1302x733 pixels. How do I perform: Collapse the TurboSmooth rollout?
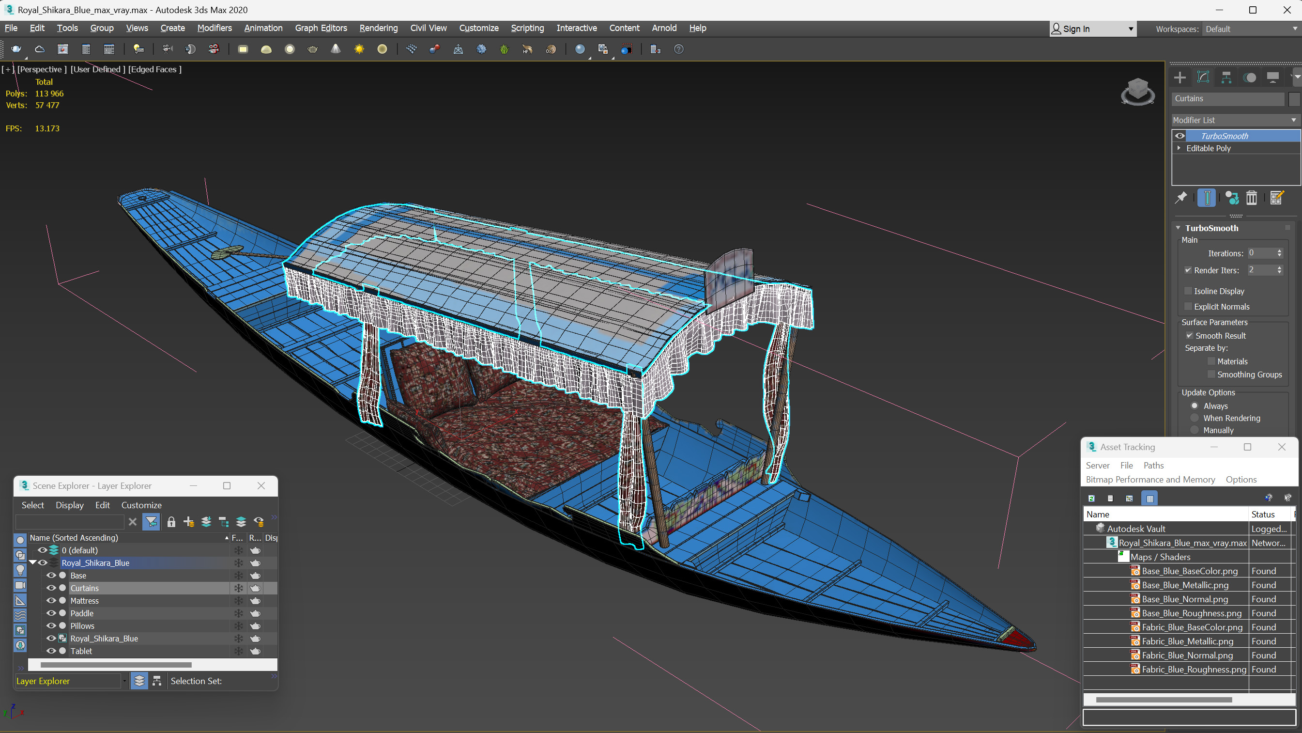1178,228
